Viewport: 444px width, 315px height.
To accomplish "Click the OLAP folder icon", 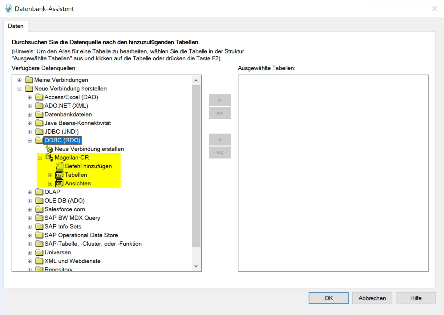I will coord(39,192).
